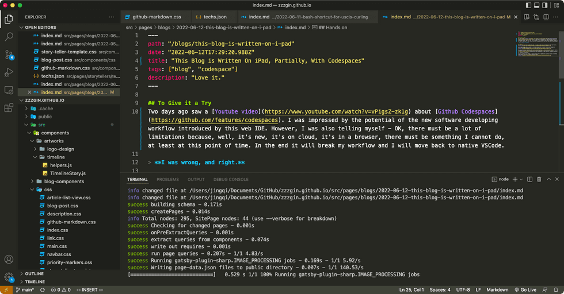Close the active index.md editor tab

pyautogui.click(x=516, y=17)
